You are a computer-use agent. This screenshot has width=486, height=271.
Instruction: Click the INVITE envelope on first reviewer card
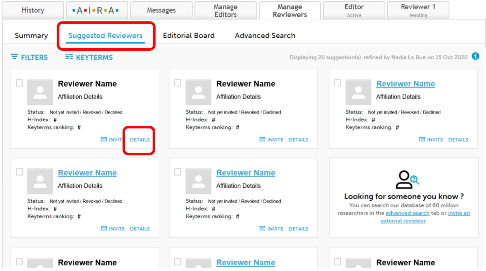click(x=103, y=139)
